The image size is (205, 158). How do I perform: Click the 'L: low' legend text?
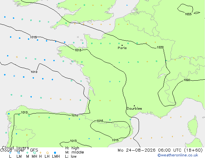click(x=71, y=156)
